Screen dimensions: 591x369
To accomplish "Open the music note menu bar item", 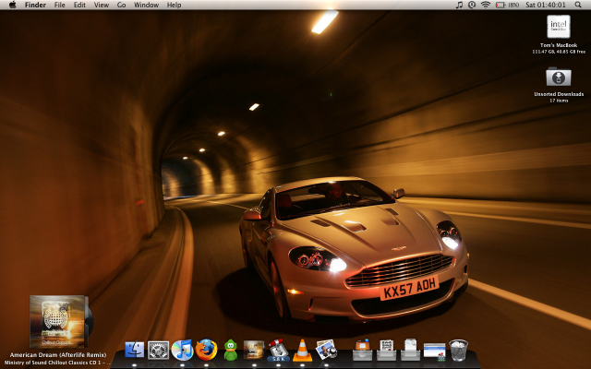I will click(459, 6).
